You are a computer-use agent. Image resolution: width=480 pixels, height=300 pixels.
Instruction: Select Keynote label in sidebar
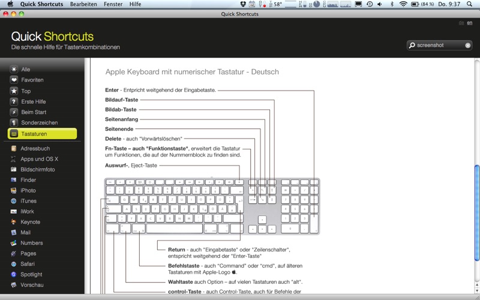(31, 222)
